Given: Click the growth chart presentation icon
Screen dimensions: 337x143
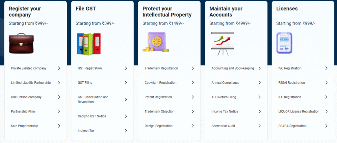Looking at the screenshot, I should (x=222, y=44).
